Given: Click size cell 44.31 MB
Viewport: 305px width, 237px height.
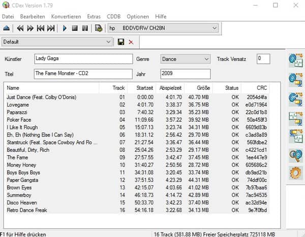Looking at the screenshot, I should [198, 180].
